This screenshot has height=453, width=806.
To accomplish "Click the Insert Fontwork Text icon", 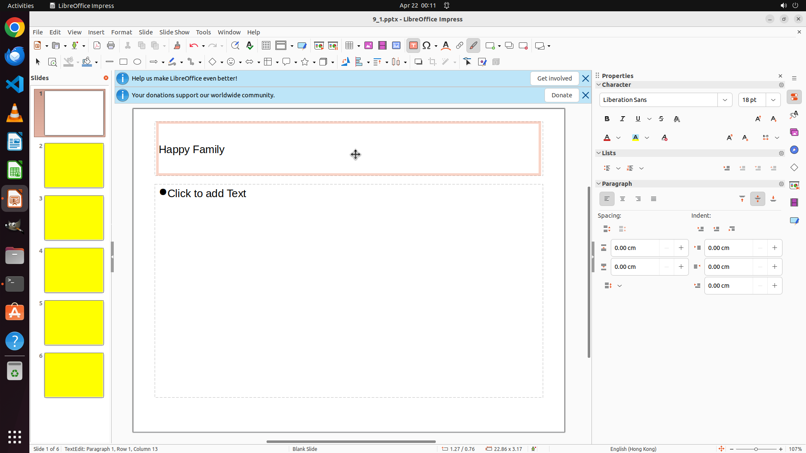I will pos(446,46).
